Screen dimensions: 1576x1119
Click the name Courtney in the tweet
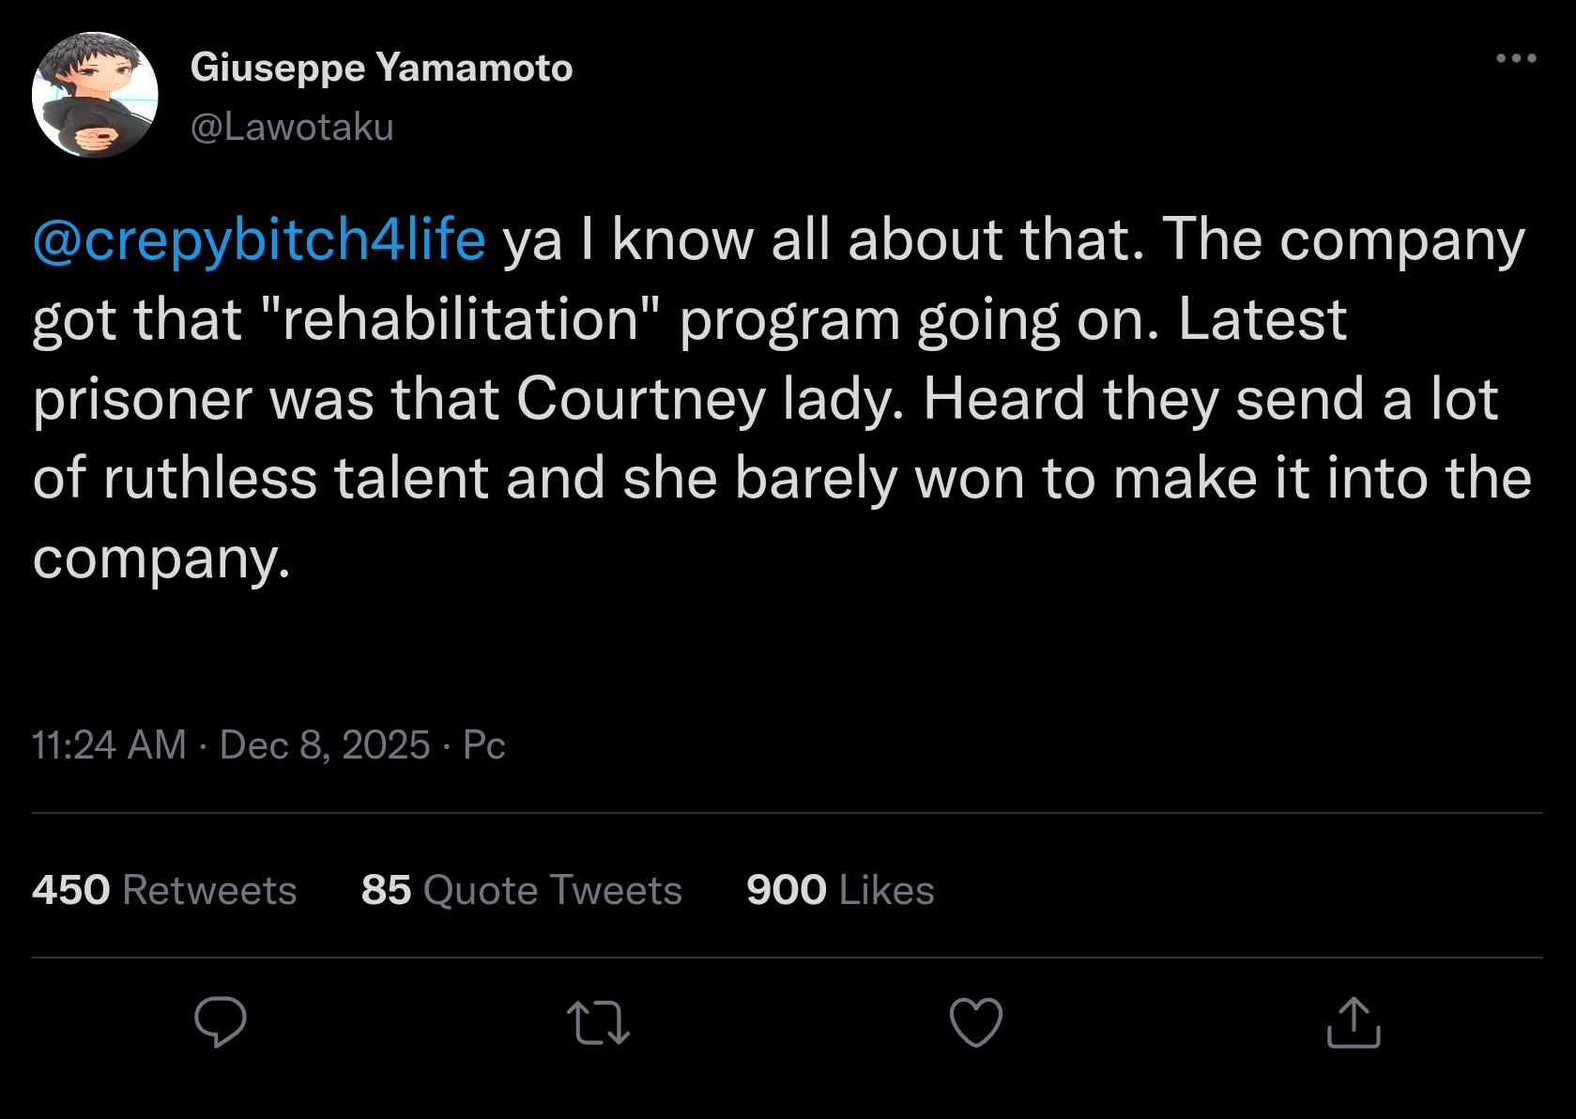[640, 399]
